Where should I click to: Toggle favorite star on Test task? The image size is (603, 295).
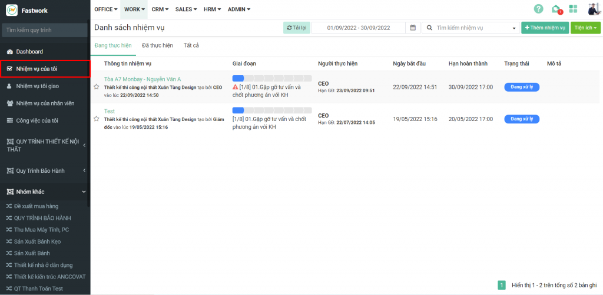point(97,119)
